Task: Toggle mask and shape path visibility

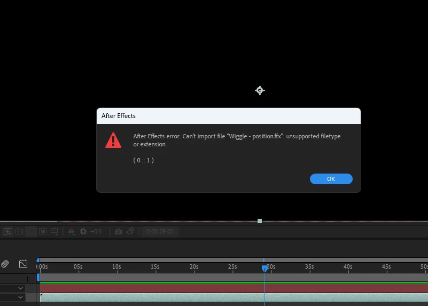Action: pyautogui.click(x=31, y=232)
